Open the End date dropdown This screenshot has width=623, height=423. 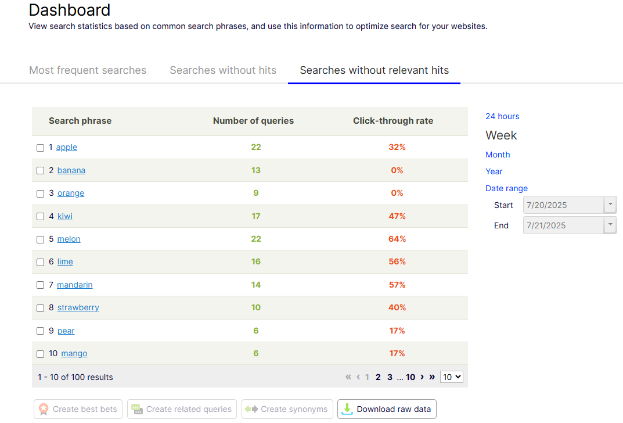click(610, 225)
